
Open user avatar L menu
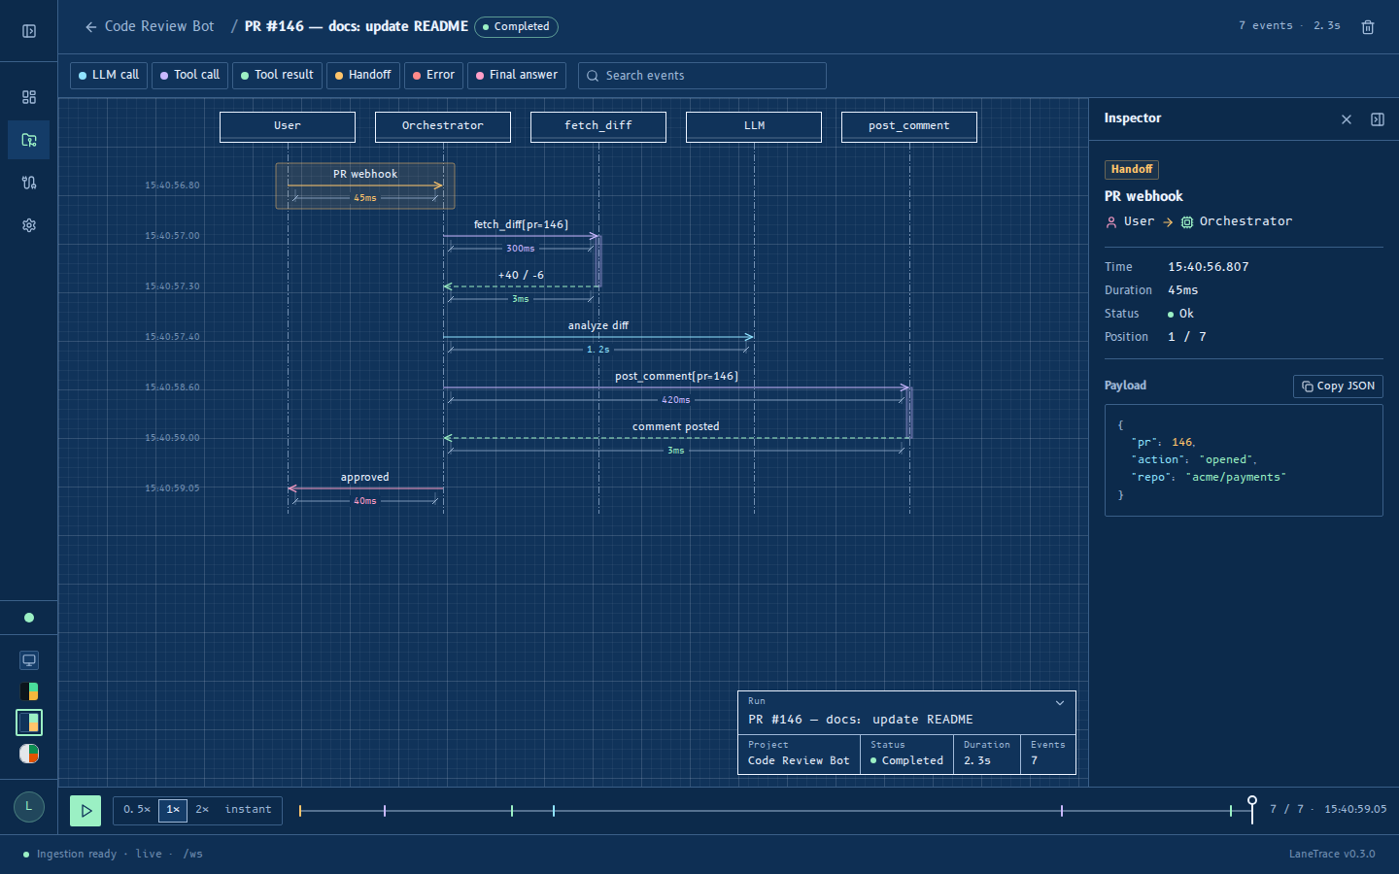pos(29,807)
